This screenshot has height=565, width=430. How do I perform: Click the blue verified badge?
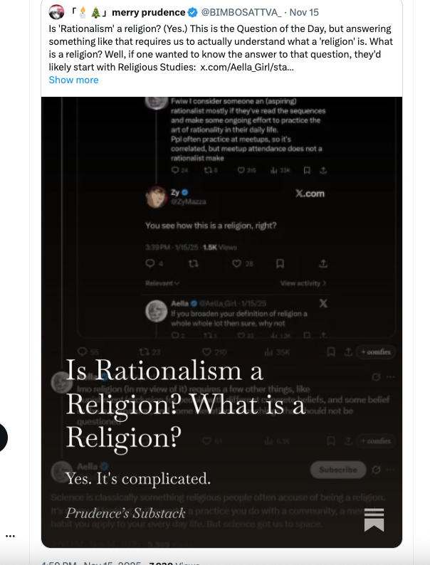coord(192,13)
